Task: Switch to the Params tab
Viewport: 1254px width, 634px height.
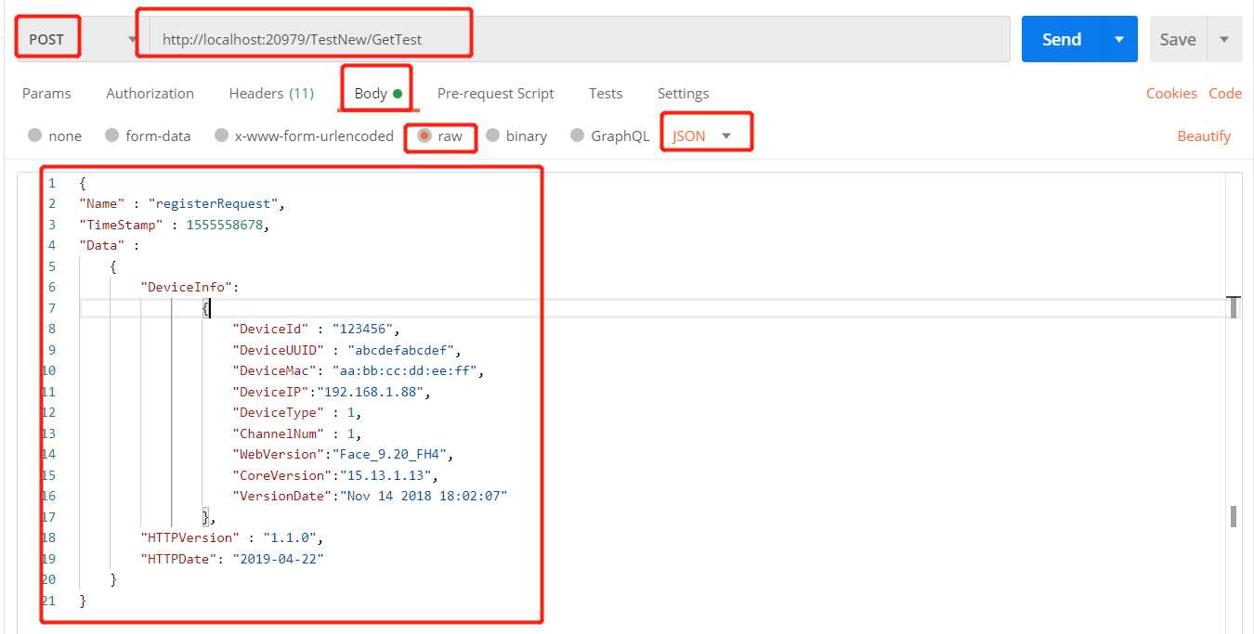Action: [x=46, y=93]
